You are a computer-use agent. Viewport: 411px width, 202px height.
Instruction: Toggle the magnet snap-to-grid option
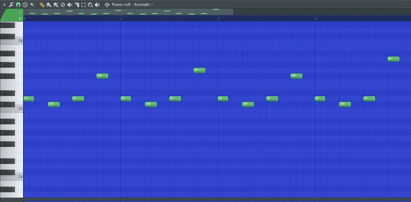point(18,5)
